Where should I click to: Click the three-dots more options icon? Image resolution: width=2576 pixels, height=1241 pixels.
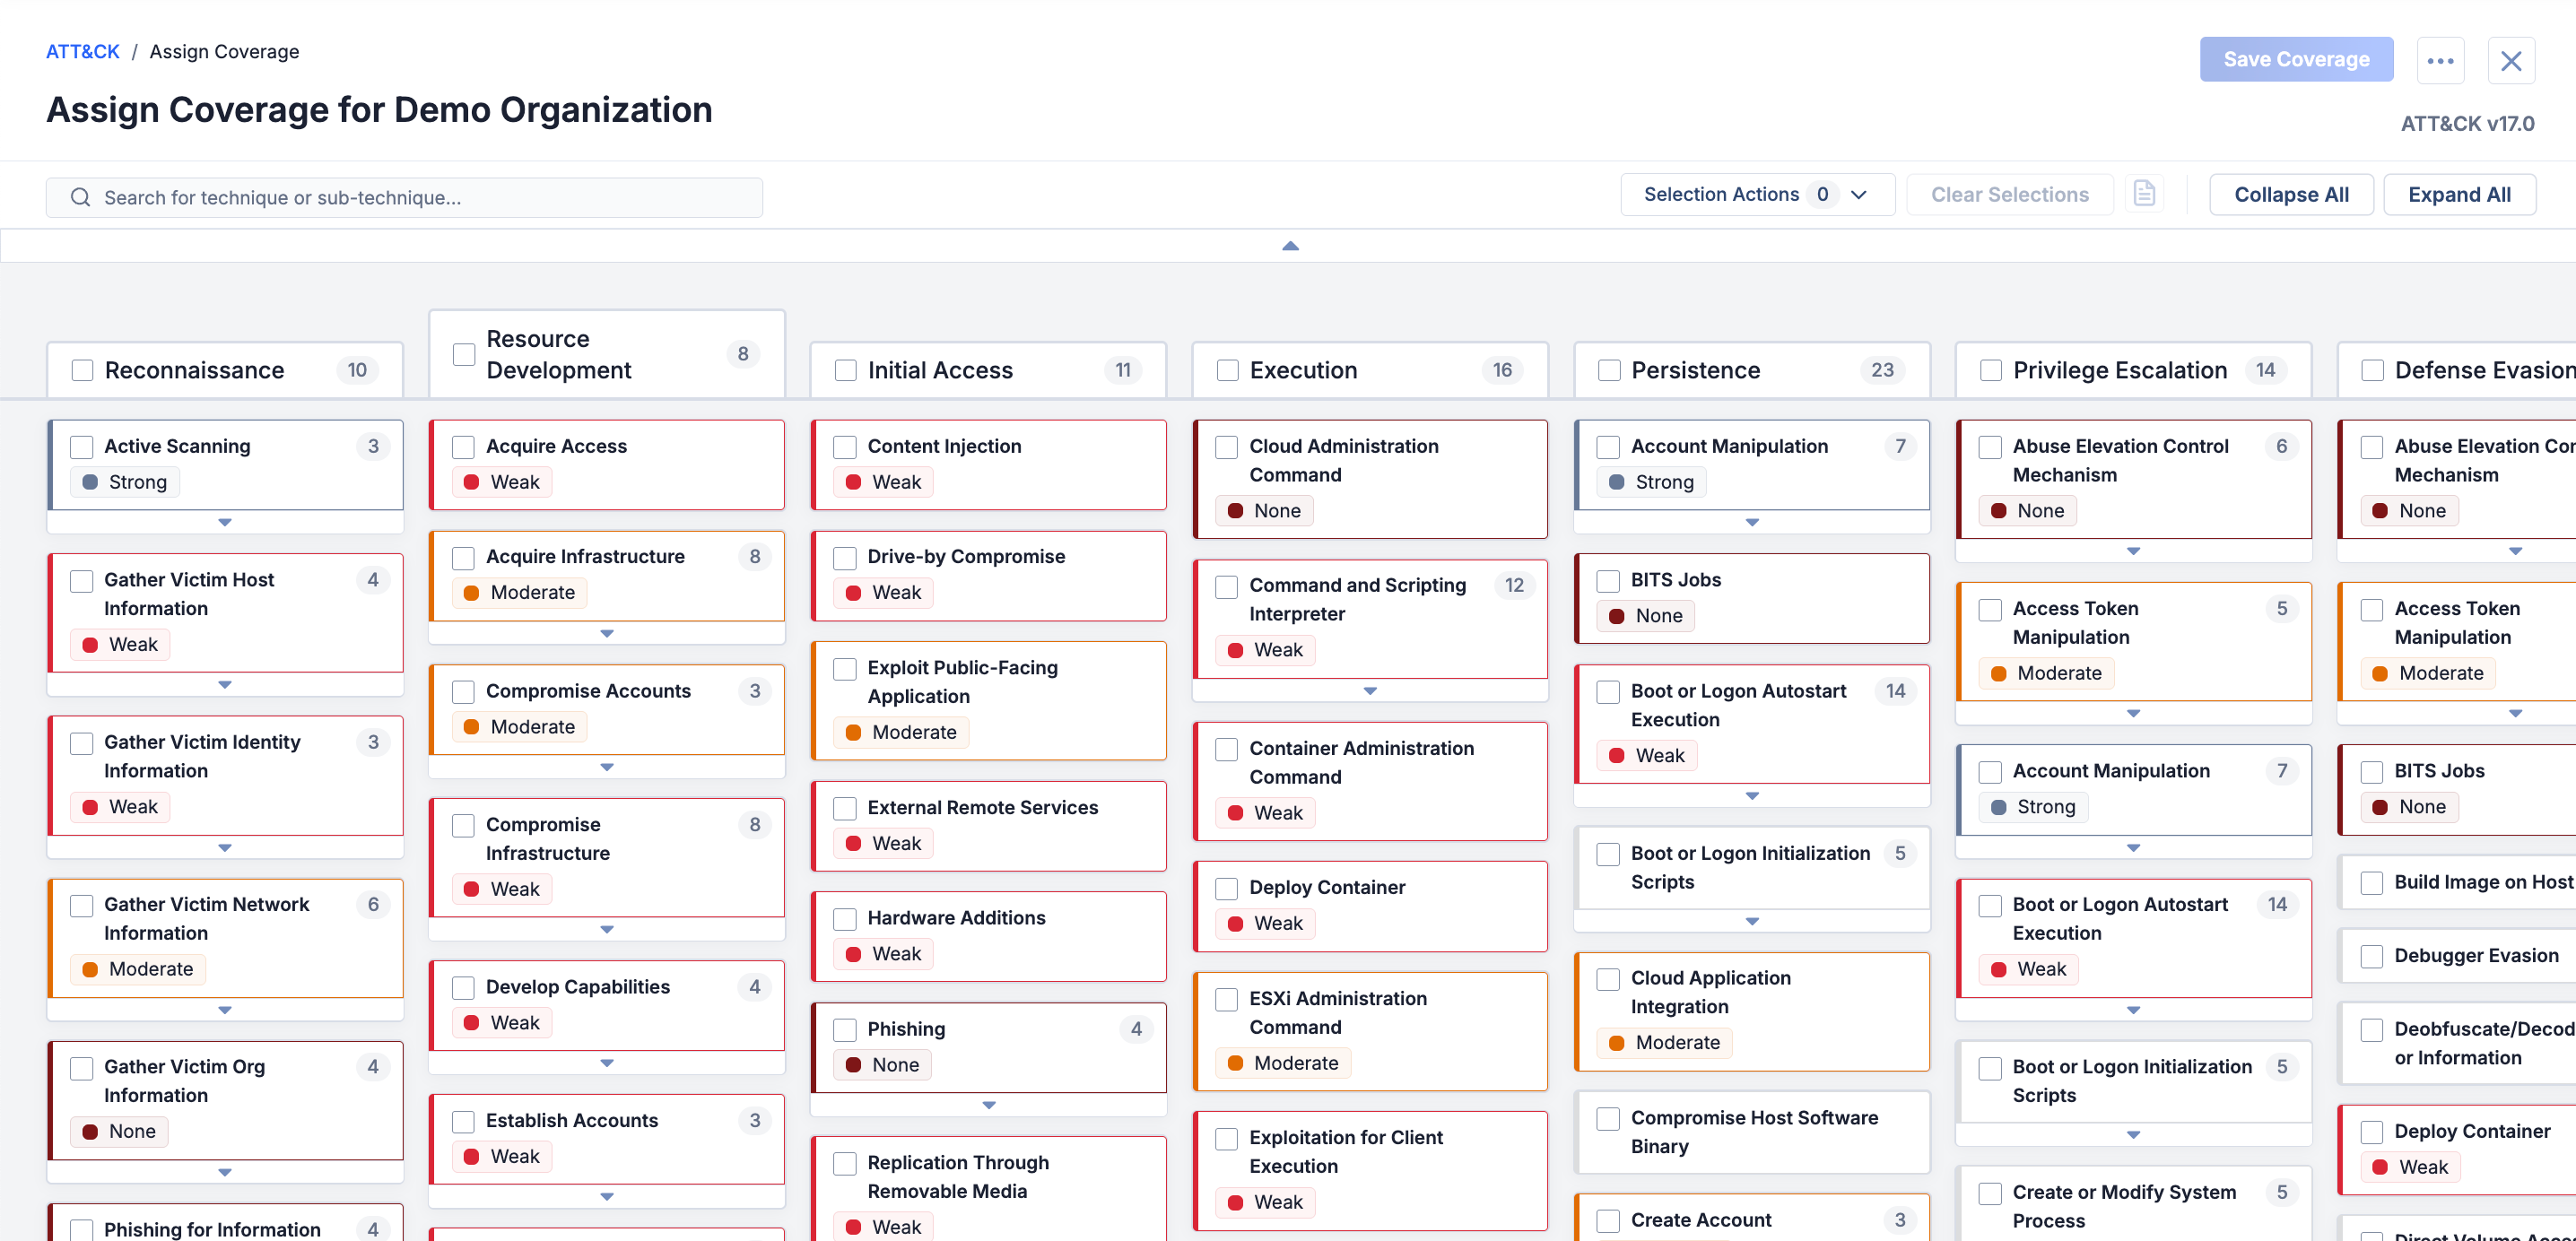2439,61
